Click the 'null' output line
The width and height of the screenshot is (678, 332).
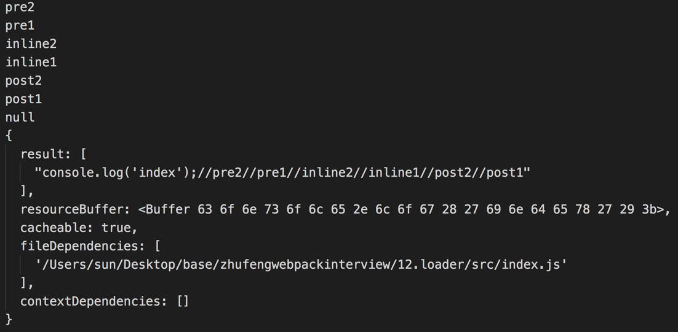coord(20,117)
